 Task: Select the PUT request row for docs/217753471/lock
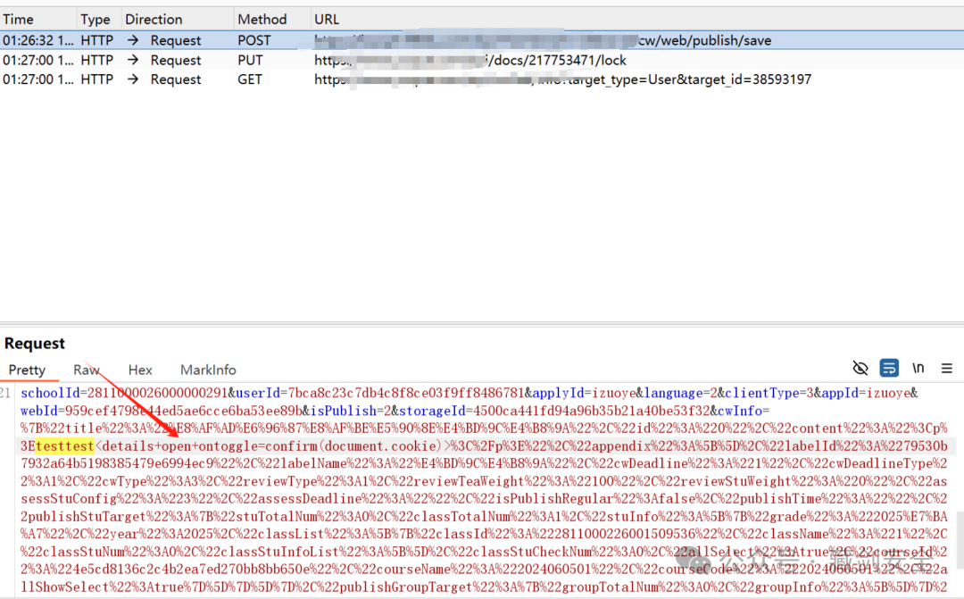pos(482,61)
